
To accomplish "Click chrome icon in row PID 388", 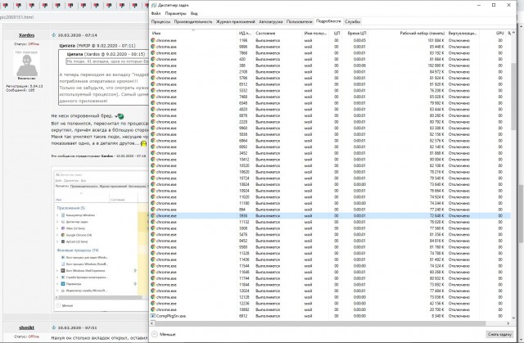I will coord(153,65).
